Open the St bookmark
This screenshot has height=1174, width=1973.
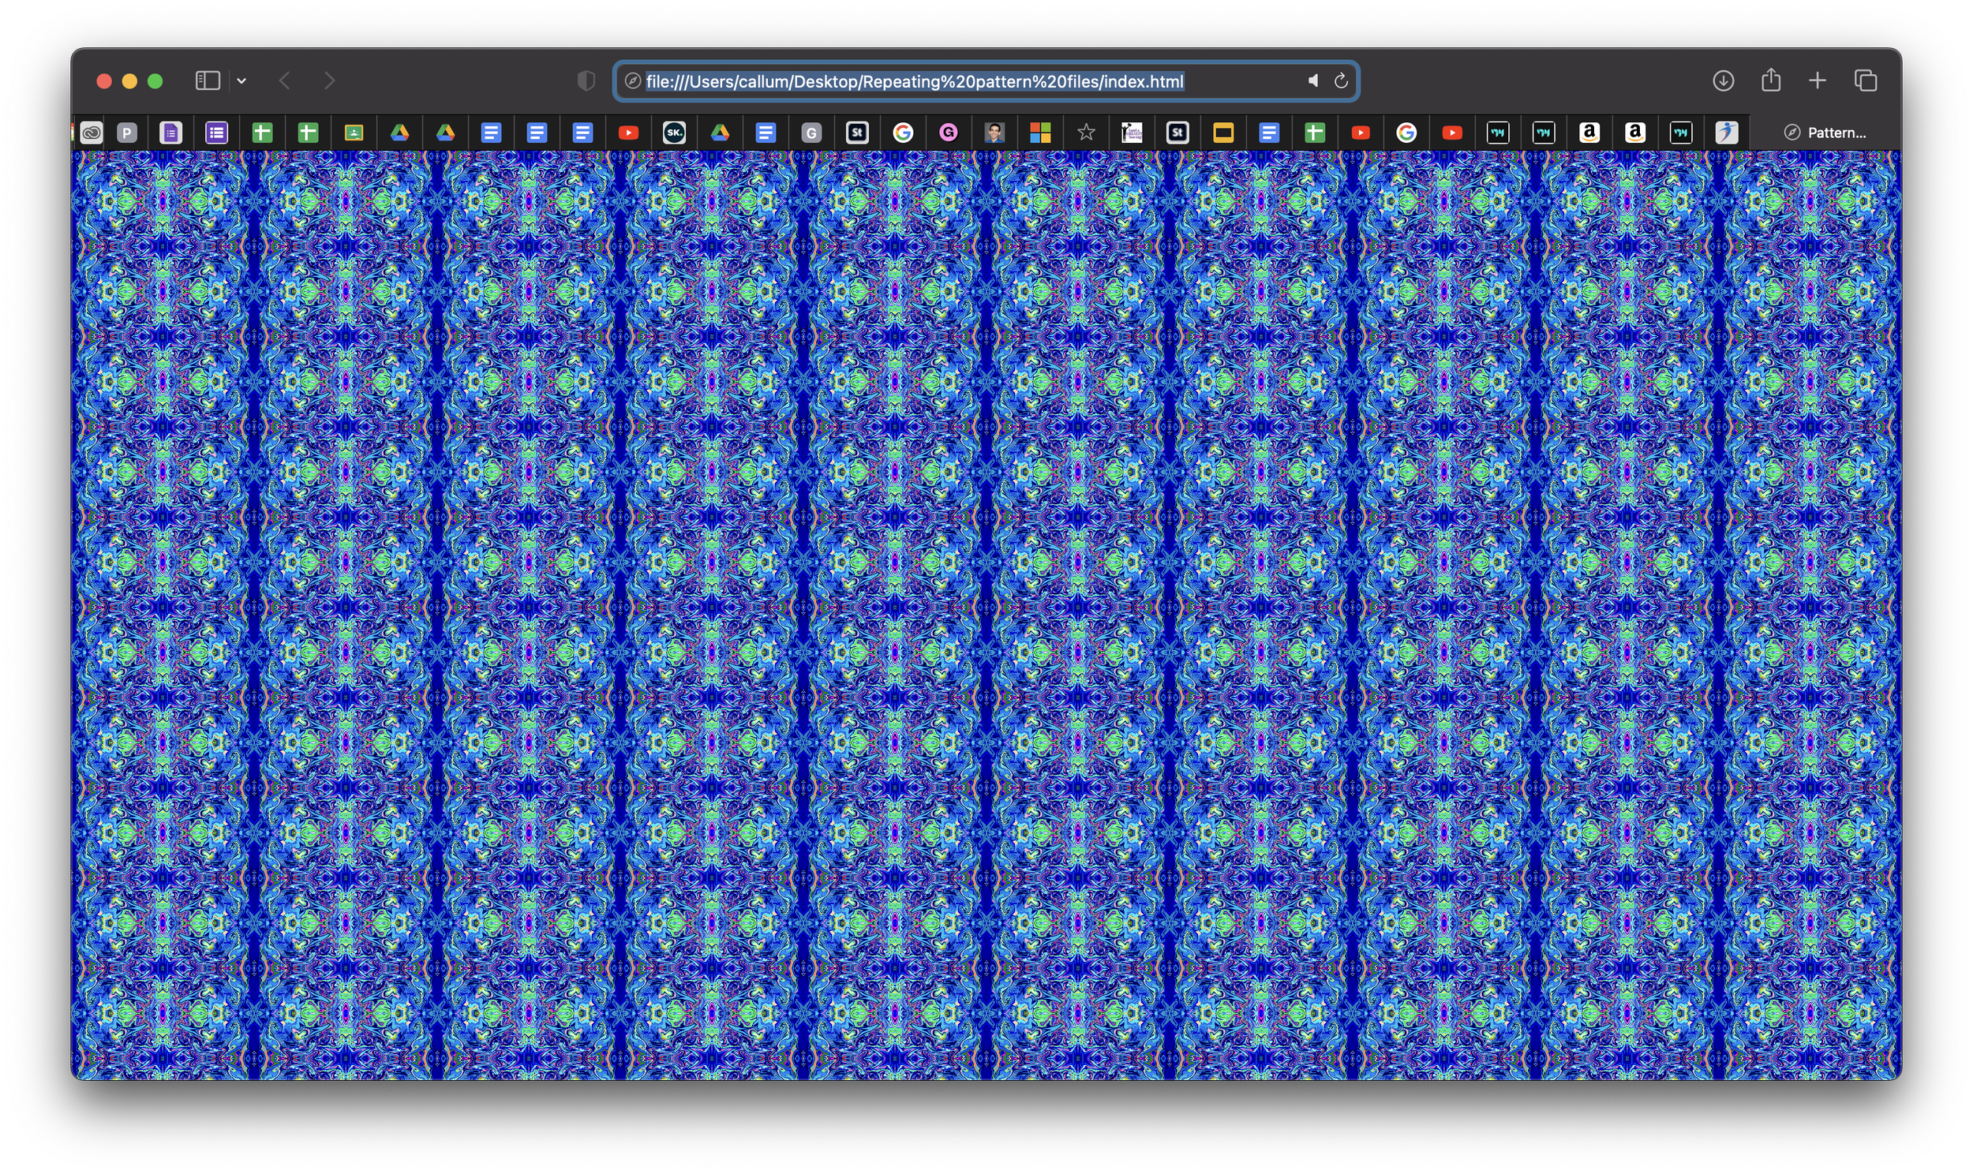(x=859, y=132)
